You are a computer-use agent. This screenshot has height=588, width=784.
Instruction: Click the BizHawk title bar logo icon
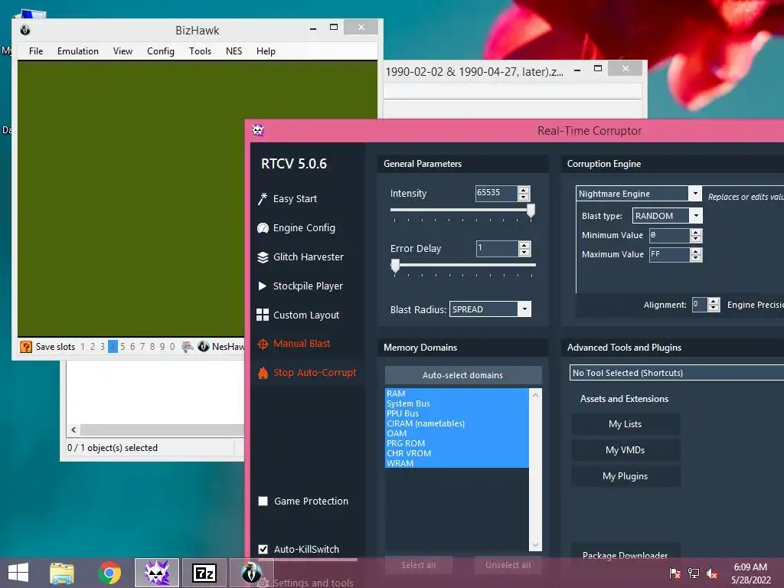[25, 30]
